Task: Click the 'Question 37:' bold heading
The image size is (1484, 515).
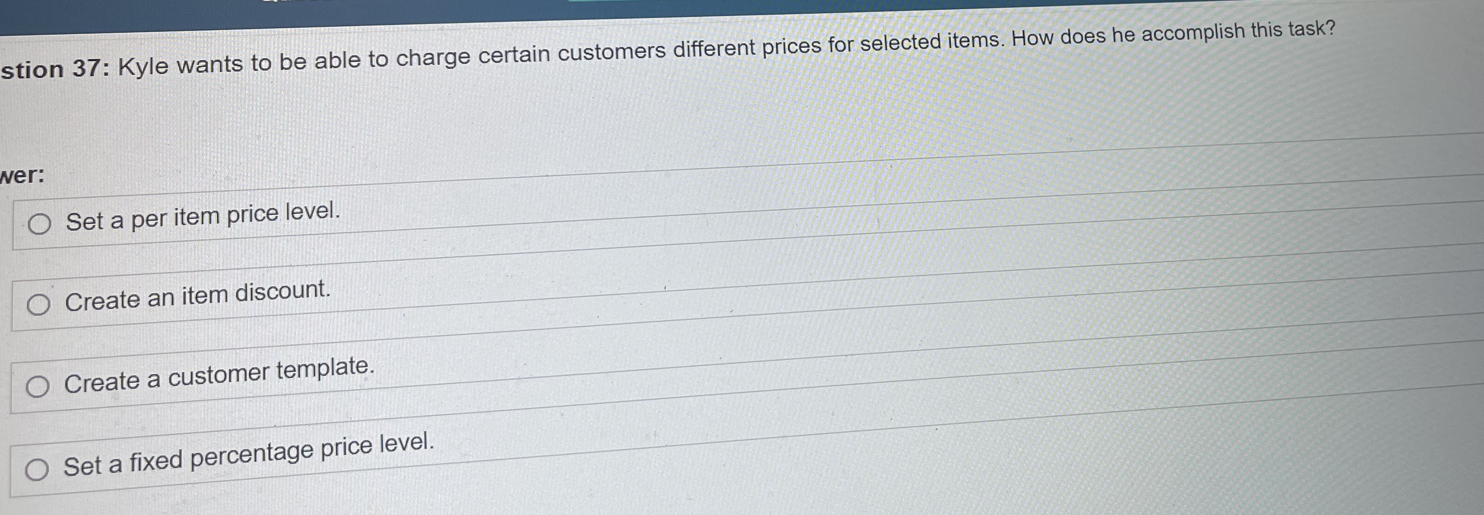Action: 56,69
